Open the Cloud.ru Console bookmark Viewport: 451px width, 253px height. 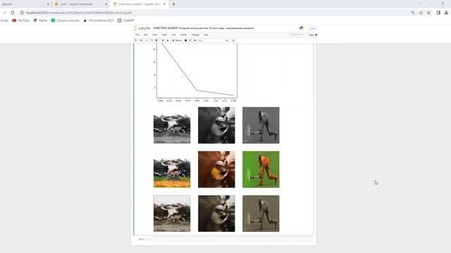pyautogui.click(x=66, y=20)
